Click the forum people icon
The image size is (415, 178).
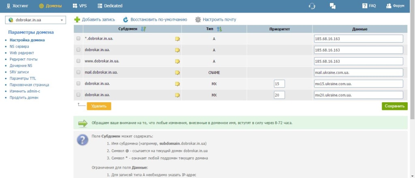[389, 6]
